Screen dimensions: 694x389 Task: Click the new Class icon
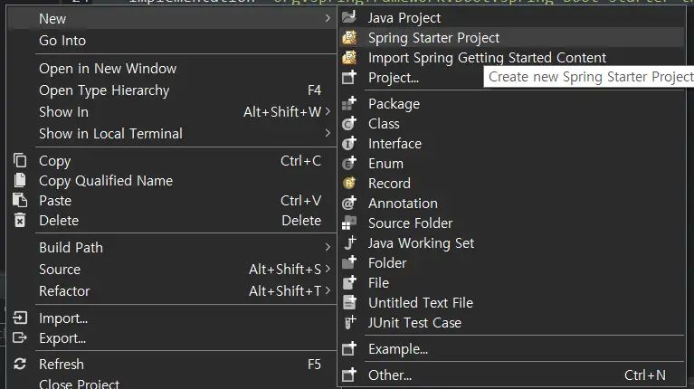(349, 123)
